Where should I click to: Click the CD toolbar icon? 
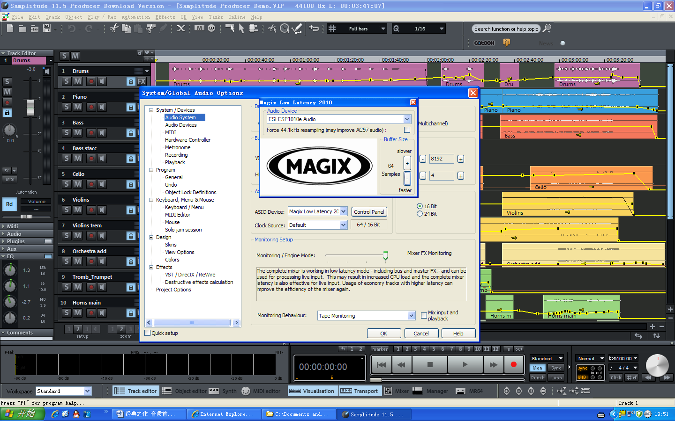click(211, 28)
